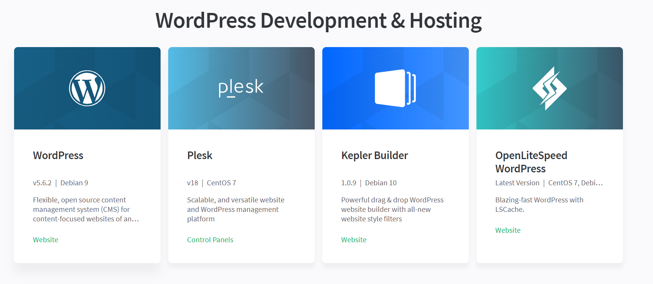Click the WordPress logo icon
Viewport: 653px width, 284px height.
tap(87, 88)
